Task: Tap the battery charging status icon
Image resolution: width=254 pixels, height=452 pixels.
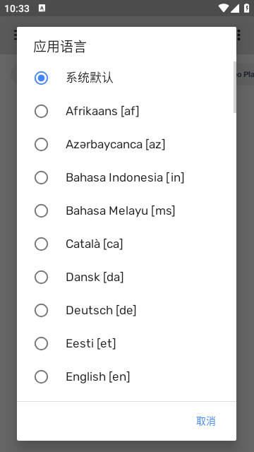Action: (x=247, y=8)
